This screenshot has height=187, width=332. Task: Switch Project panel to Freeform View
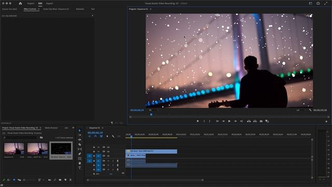pyautogui.click(x=19, y=180)
